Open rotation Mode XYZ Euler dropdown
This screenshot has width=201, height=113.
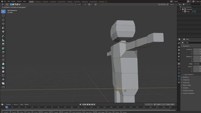pyautogui.click(x=197, y=64)
